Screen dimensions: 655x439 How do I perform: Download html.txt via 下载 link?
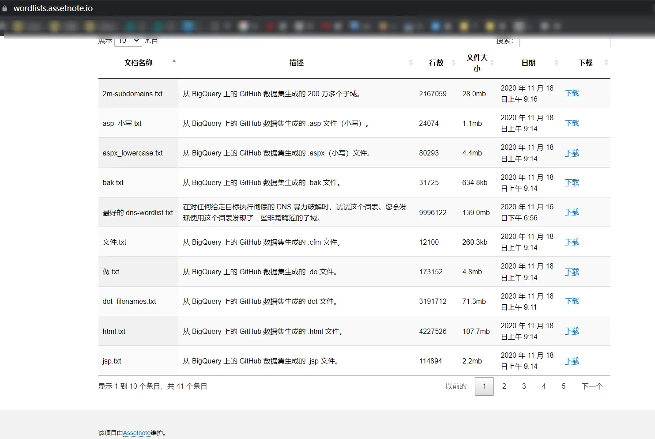(x=572, y=331)
